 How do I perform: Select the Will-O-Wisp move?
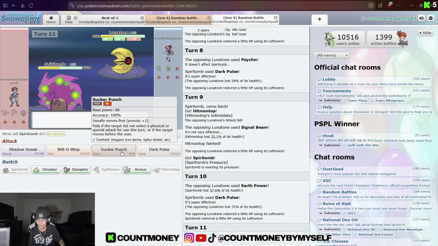coord(68,151)
